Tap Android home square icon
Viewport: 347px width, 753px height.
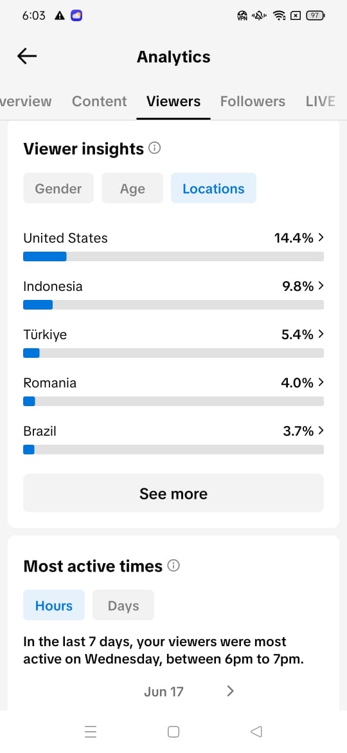pos(173,731)
